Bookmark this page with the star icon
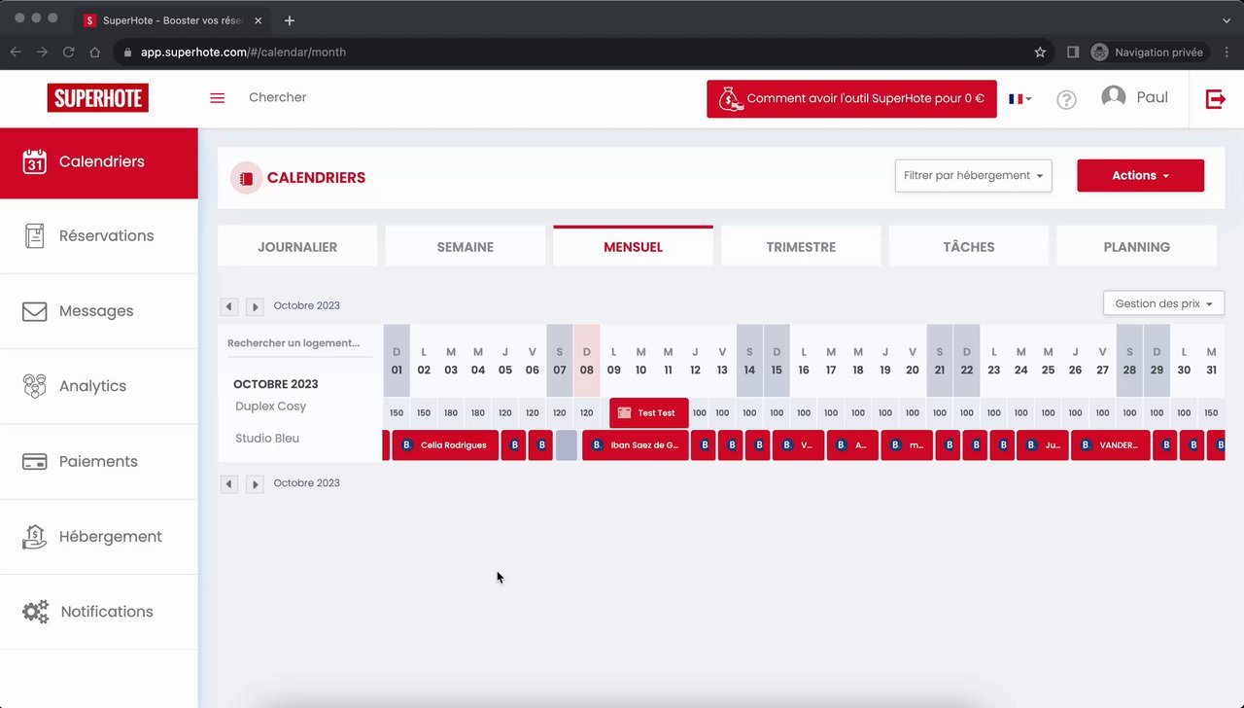This screenshot has height=708, width=1244. tap(1040, 53)
